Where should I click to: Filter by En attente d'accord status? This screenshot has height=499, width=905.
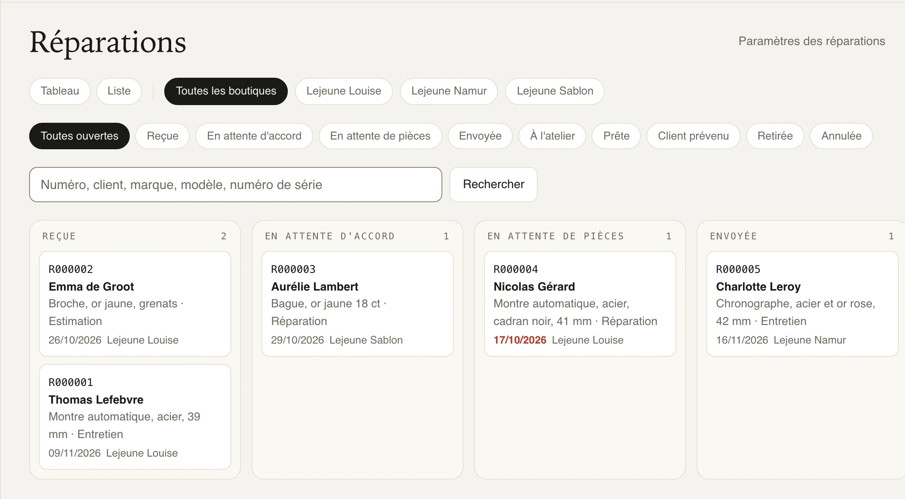pos(254,136)
